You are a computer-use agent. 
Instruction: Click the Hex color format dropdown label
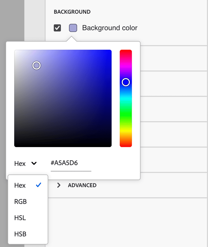point(20,163)
